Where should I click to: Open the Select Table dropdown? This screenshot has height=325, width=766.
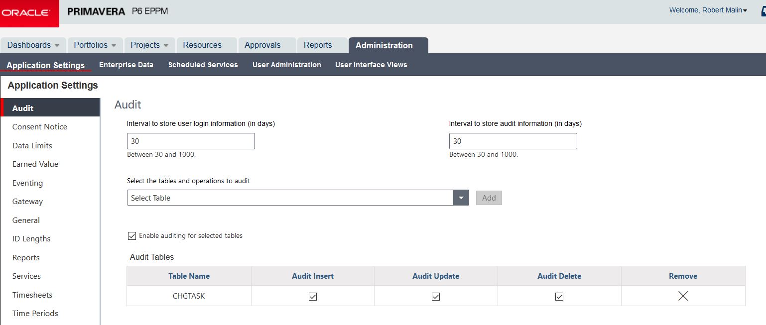click(461, 198)
